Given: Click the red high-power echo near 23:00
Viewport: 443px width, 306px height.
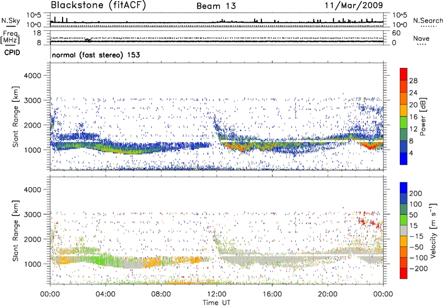Looking at the screenshot, I should click(x=370, y=145).
